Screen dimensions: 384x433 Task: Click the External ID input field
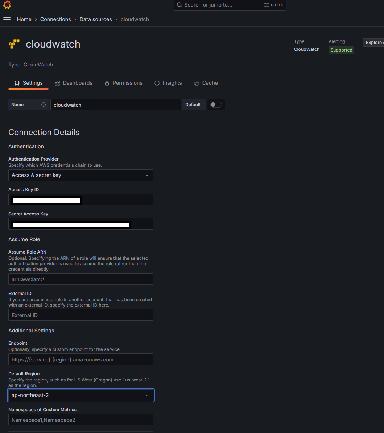[x=81, y=315]
